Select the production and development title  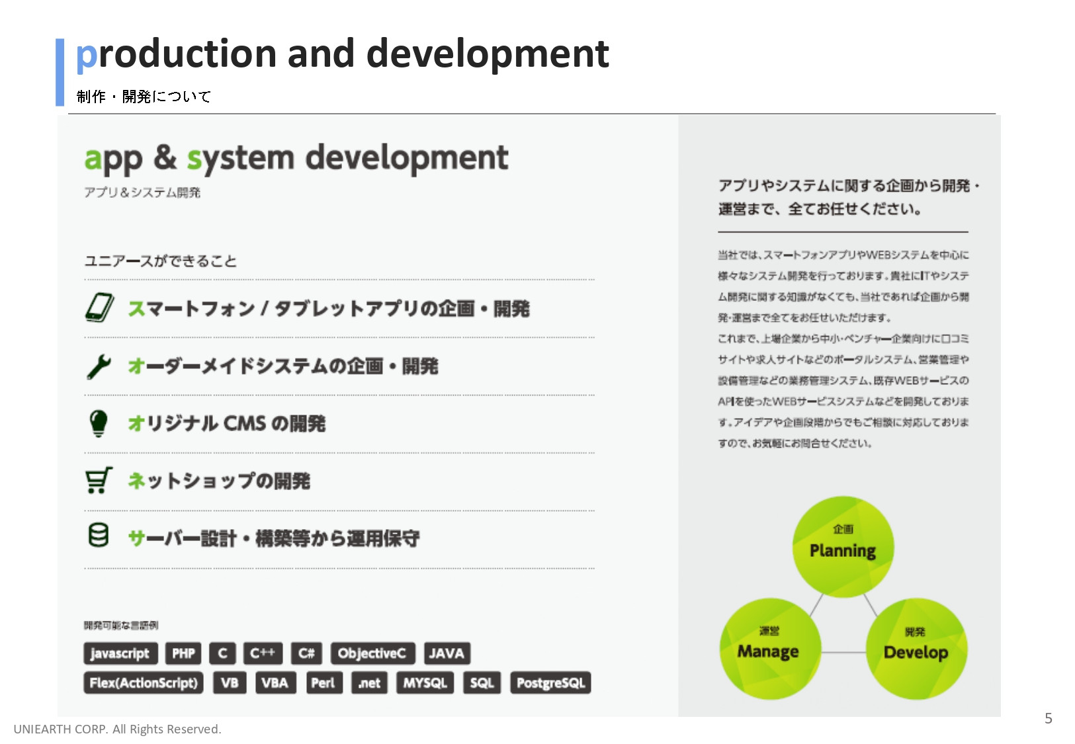pyautogui.click(x=341, y=55)
